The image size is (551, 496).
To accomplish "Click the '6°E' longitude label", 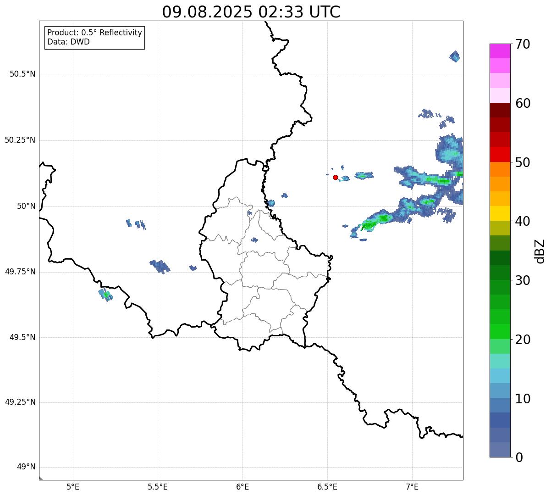I will tap(242, 486).
